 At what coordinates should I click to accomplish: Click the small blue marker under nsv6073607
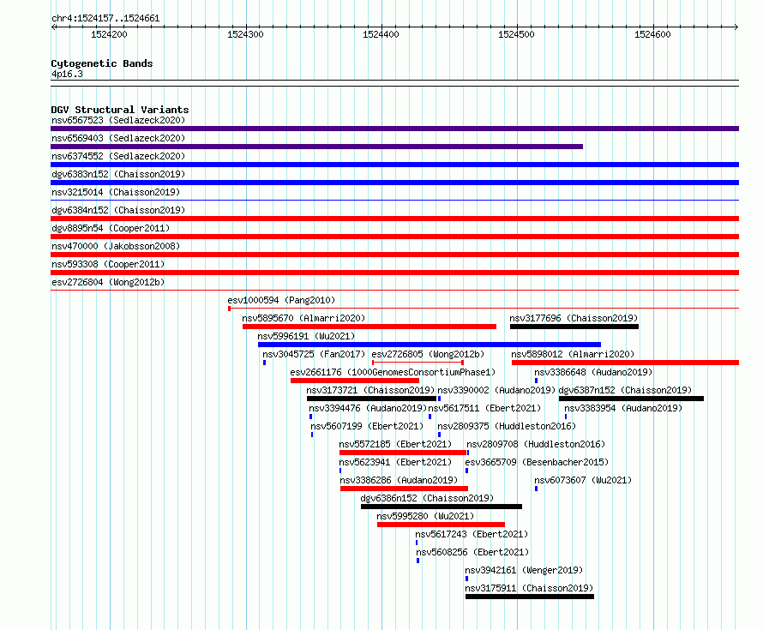point(536,489)
